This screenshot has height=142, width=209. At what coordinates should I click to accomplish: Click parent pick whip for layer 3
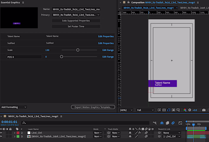pyautogui.click(x=159, y=136)
